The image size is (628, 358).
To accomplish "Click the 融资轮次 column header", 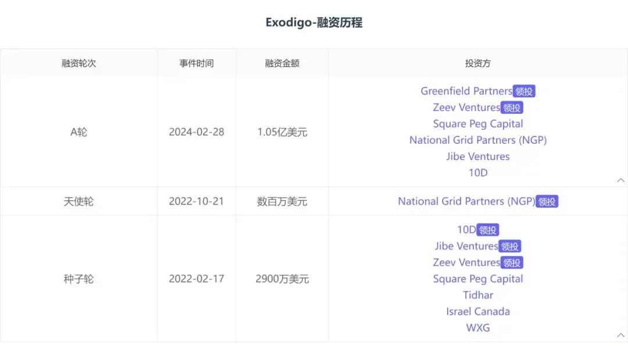I will (x=78, y=63).
